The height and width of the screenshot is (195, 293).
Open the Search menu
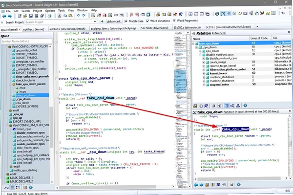click(x=25, y=11)
